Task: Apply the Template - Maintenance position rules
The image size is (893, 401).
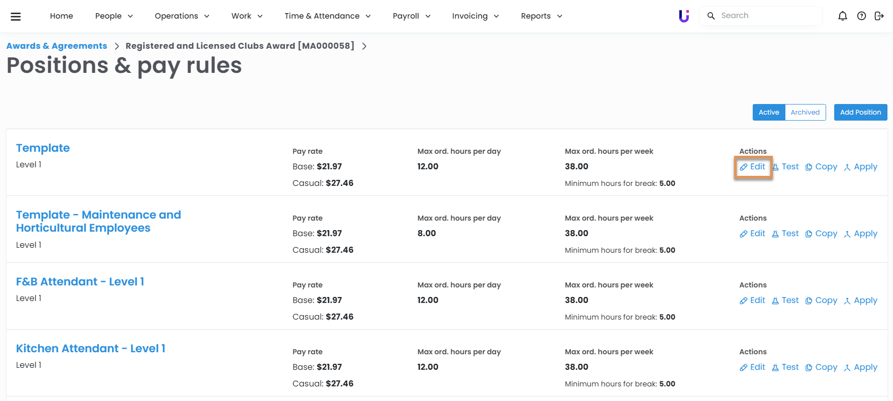Action: (860, 234)
